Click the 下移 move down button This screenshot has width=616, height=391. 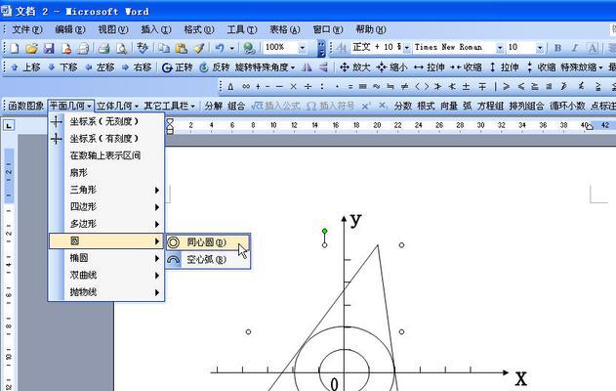pos(62,67)
